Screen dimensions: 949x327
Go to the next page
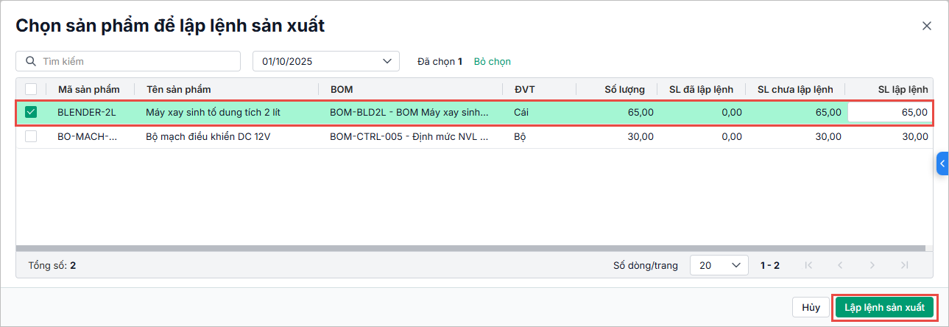pos(872,265)
